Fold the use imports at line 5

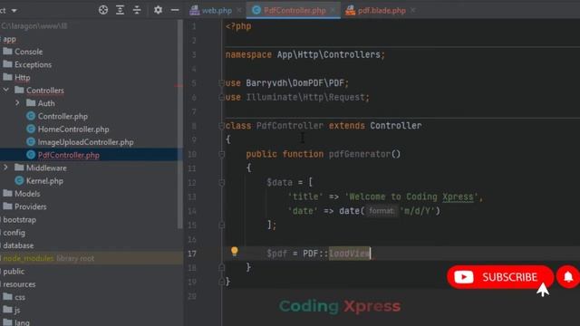point(221,83)
